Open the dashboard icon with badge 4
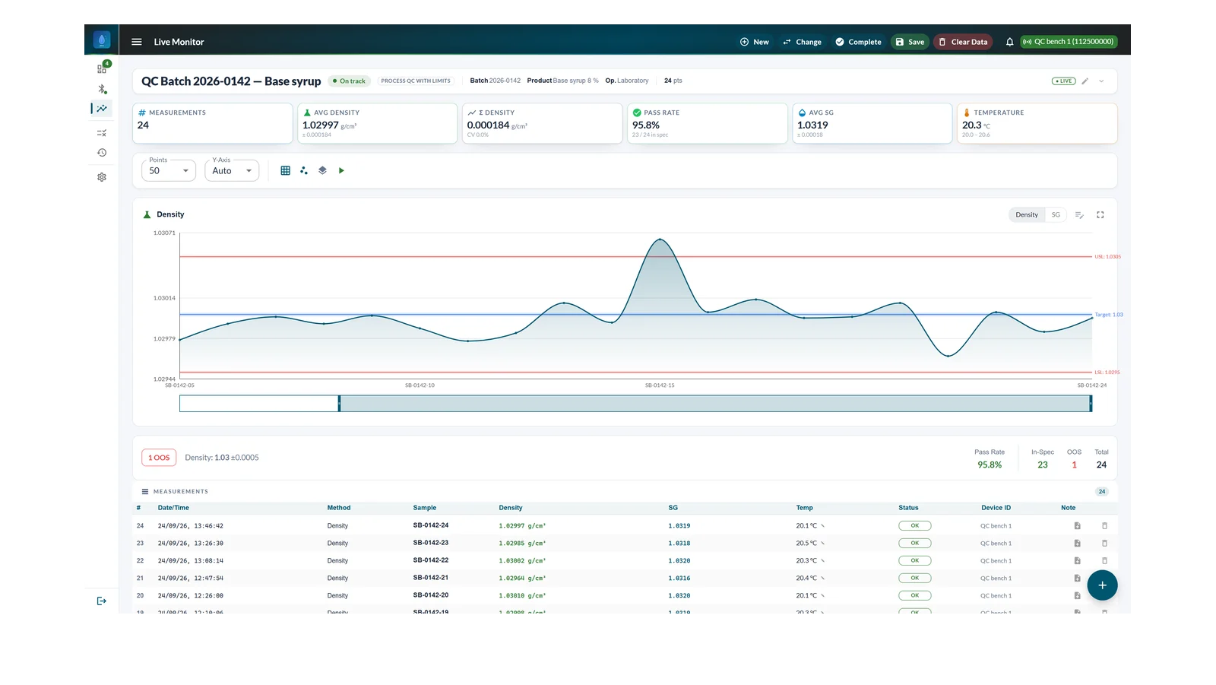This screenshot has width=1216, height=685. 102,68
